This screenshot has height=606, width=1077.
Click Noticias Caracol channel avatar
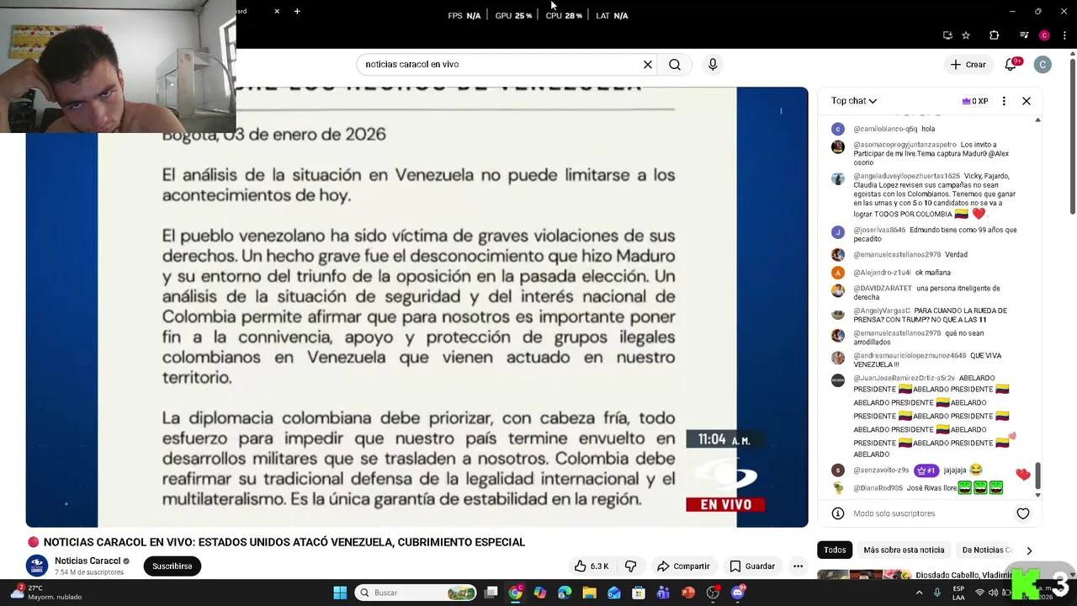point(37,566)
